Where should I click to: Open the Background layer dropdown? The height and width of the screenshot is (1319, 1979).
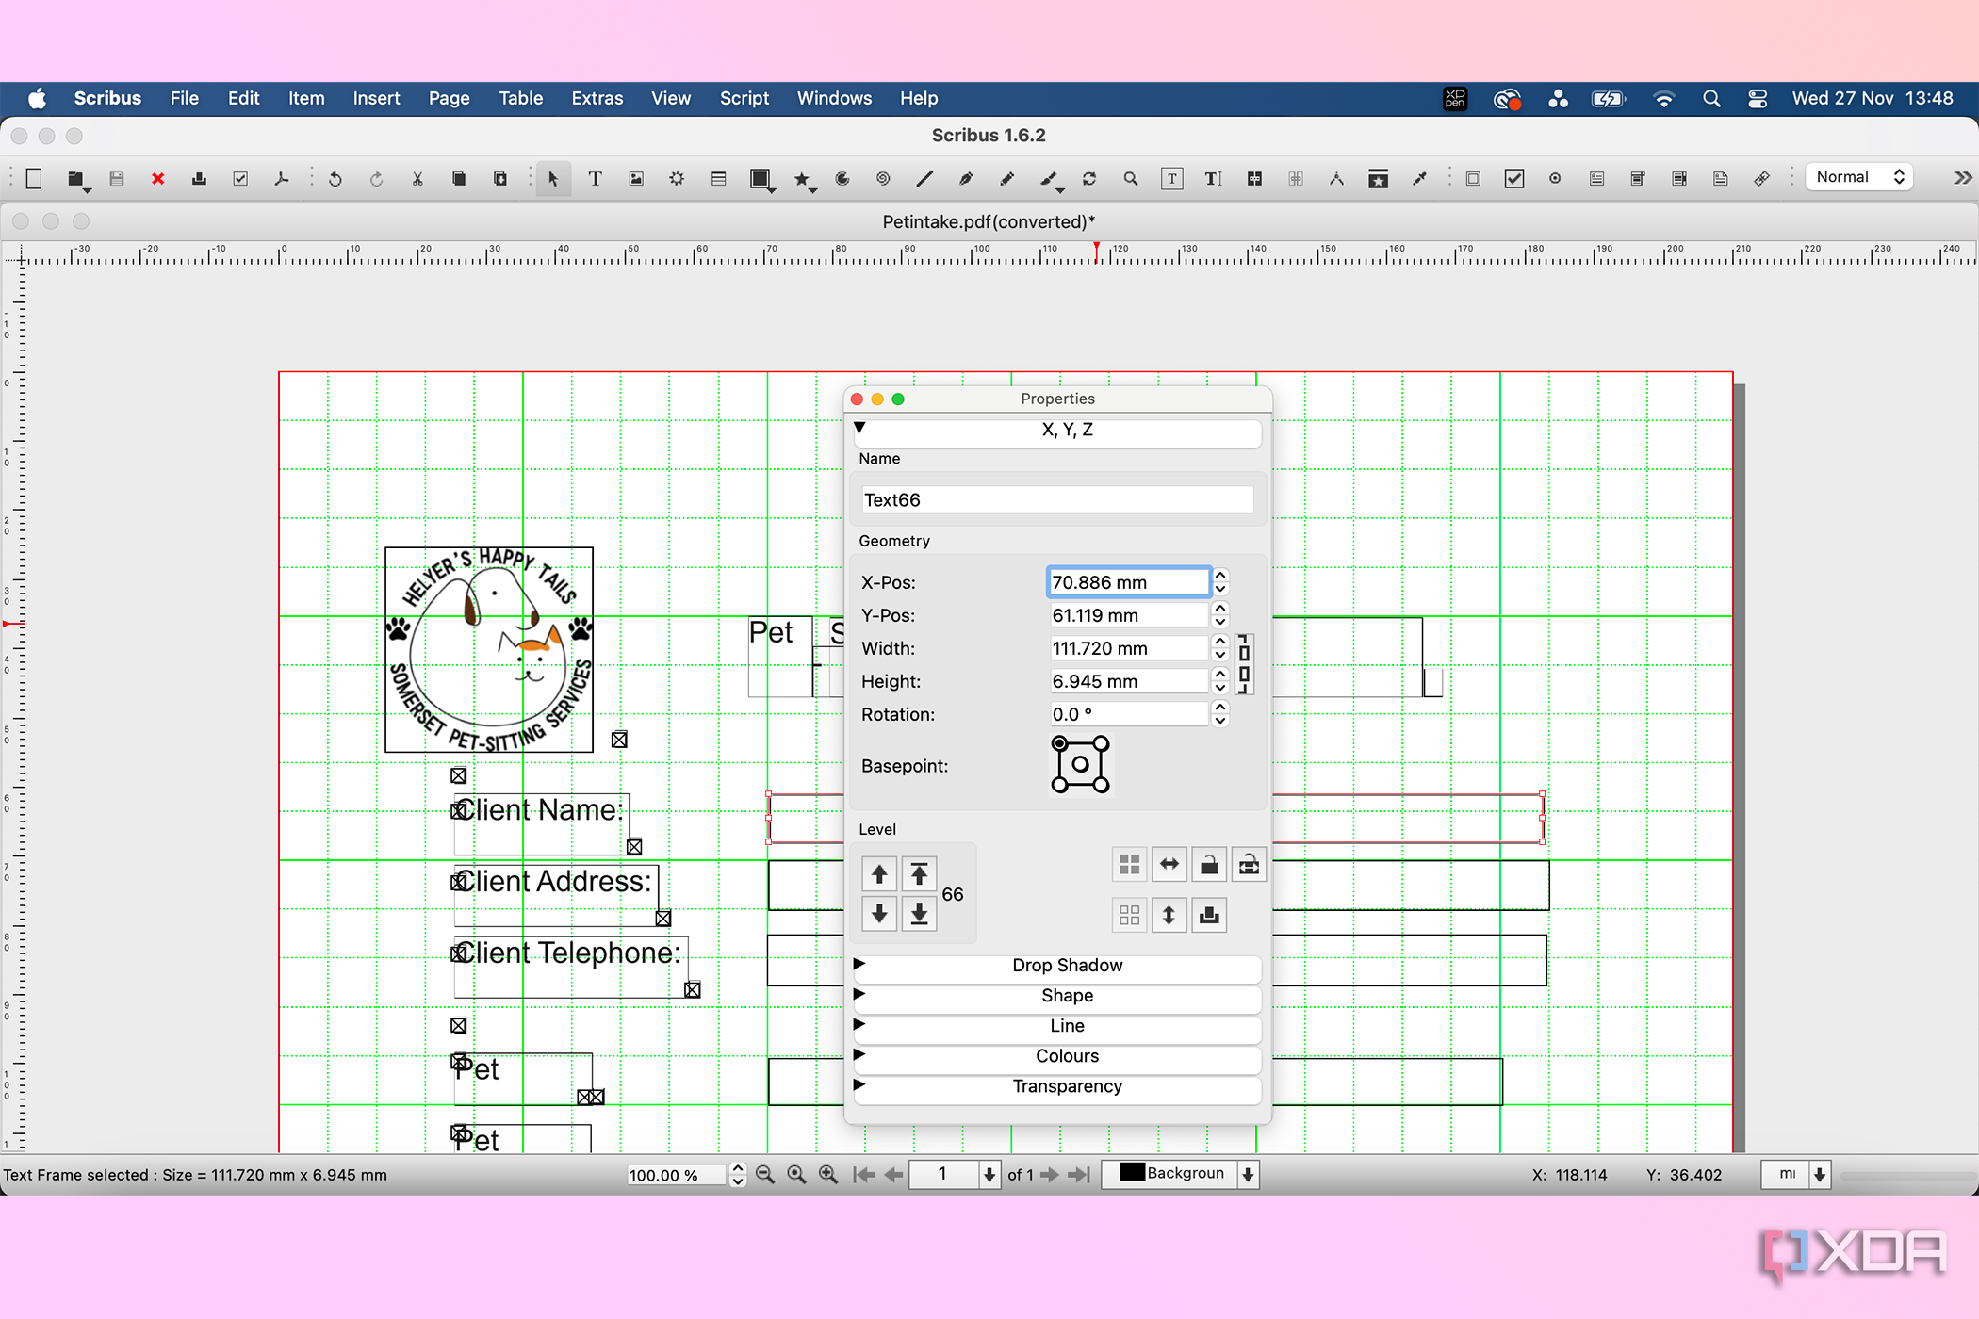tap(1181, 1174)
